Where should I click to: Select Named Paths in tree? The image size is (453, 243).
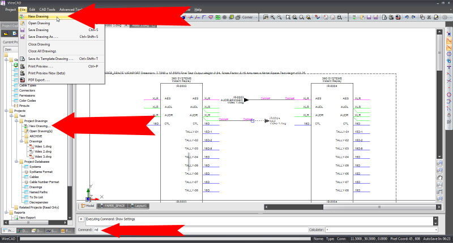(x=39, y=192)
